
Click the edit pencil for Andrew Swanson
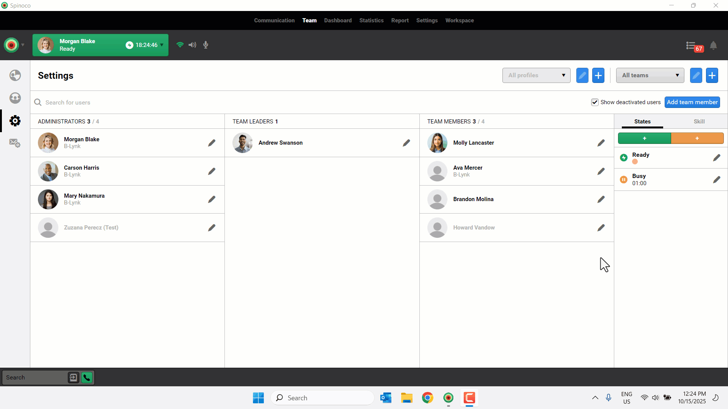pos(406,143)
